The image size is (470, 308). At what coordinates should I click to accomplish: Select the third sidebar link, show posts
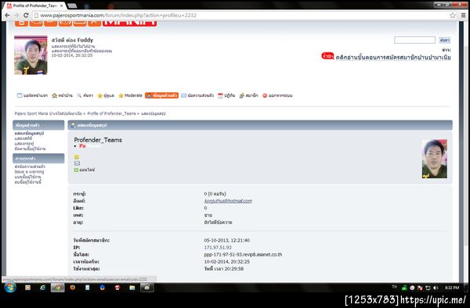coord(24,144)
